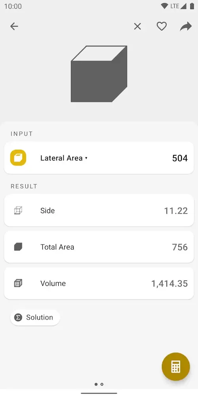Tap the sigma icon in Solution chip
198x397 pixels.
[18, 318]
